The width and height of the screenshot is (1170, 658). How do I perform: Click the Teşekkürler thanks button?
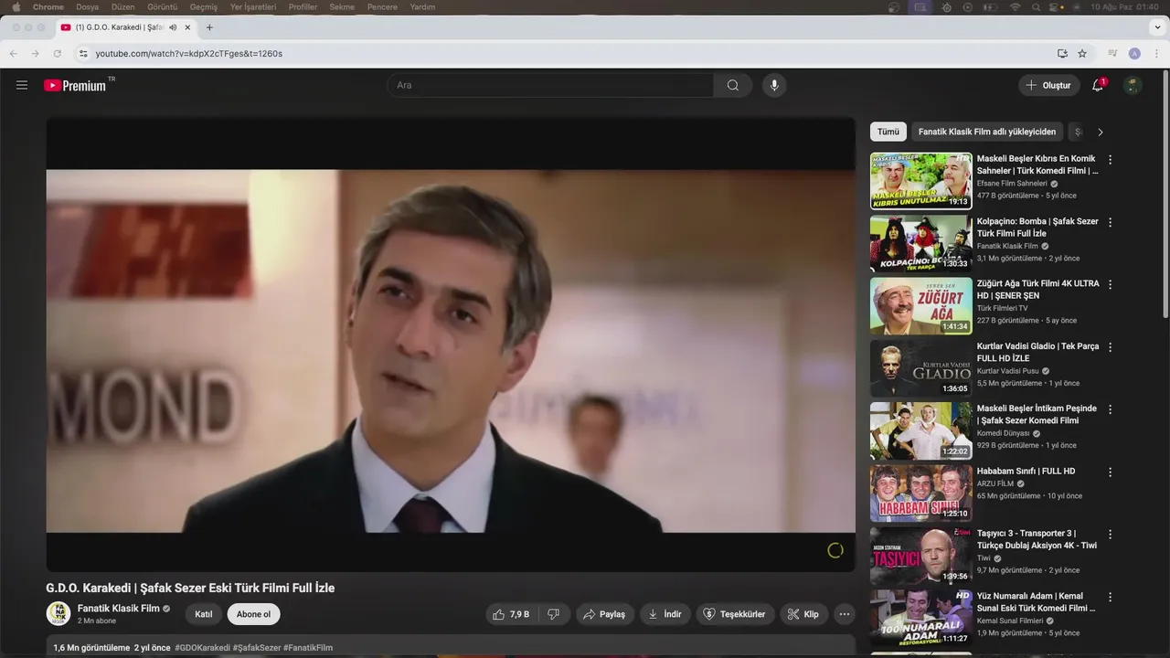pyautogui.click(x=736, y=614)
